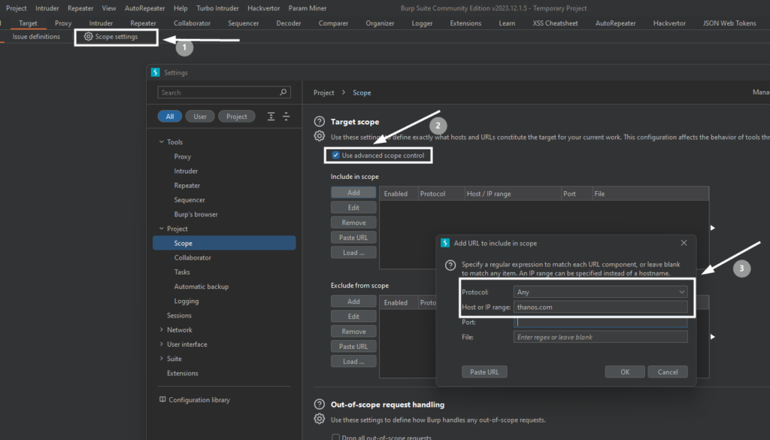
Task: Select Logging in the settings tree
Action: (186, 301)
